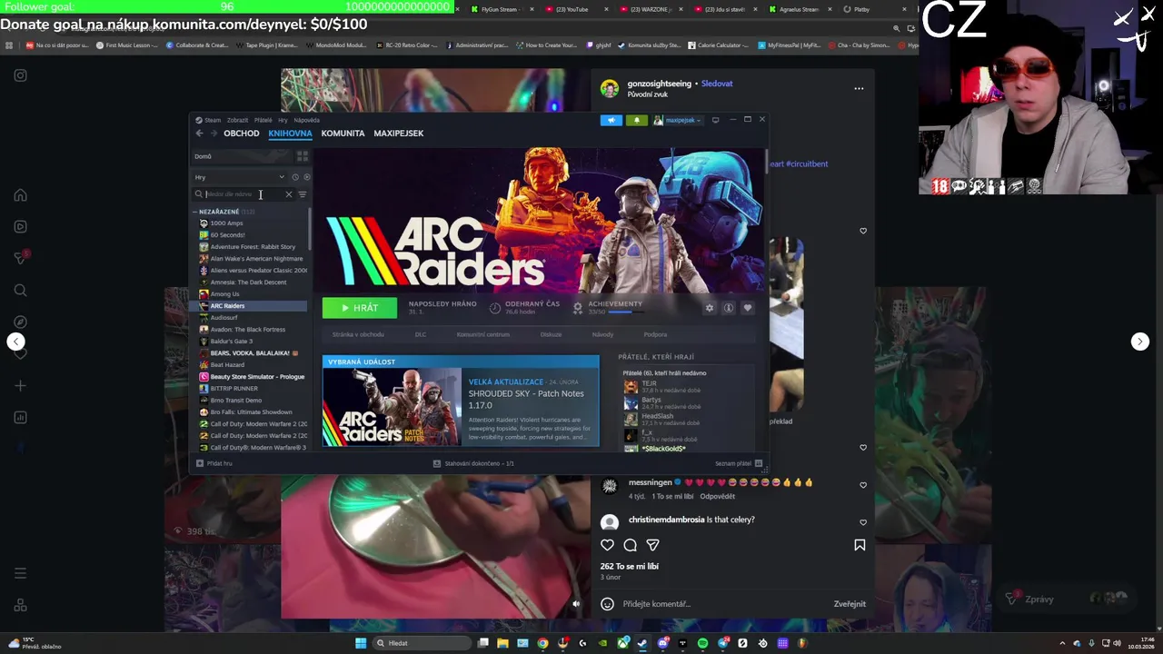Viewport: 1163px width, 654px height.
Task: Open Stránka v obchodě link
Action: point(358,334)
